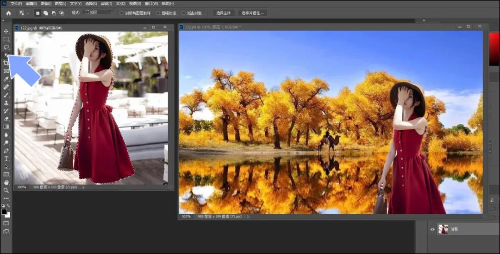This screenshot has height=254, width=500.
Task: Choose Intersect with Selection mode
Action: click(x=62, y=13)
